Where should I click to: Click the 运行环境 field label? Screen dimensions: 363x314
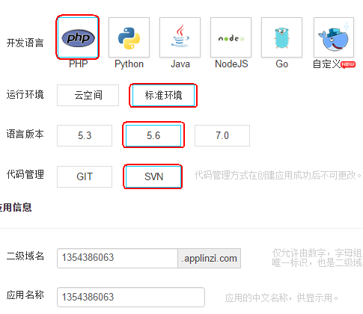(25, 94)
